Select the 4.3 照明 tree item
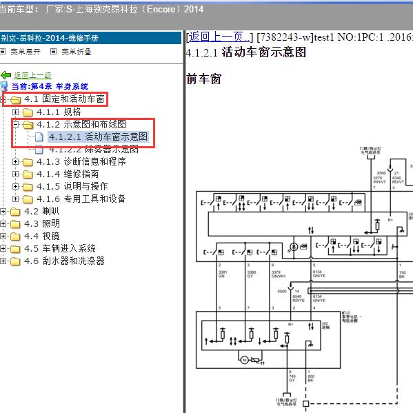413x413 pixels. 42,223
